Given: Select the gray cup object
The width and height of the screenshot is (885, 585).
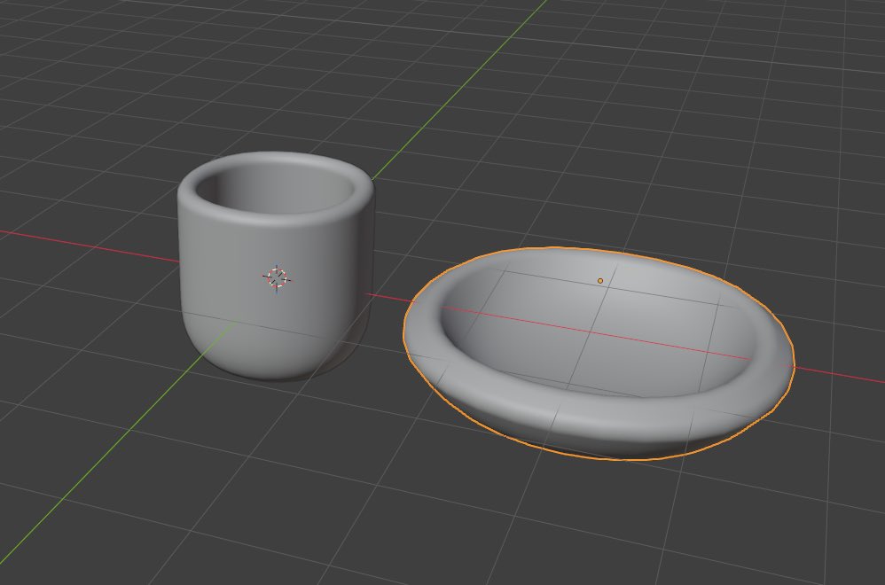Looking at the screenshot, I should [276, 265].
